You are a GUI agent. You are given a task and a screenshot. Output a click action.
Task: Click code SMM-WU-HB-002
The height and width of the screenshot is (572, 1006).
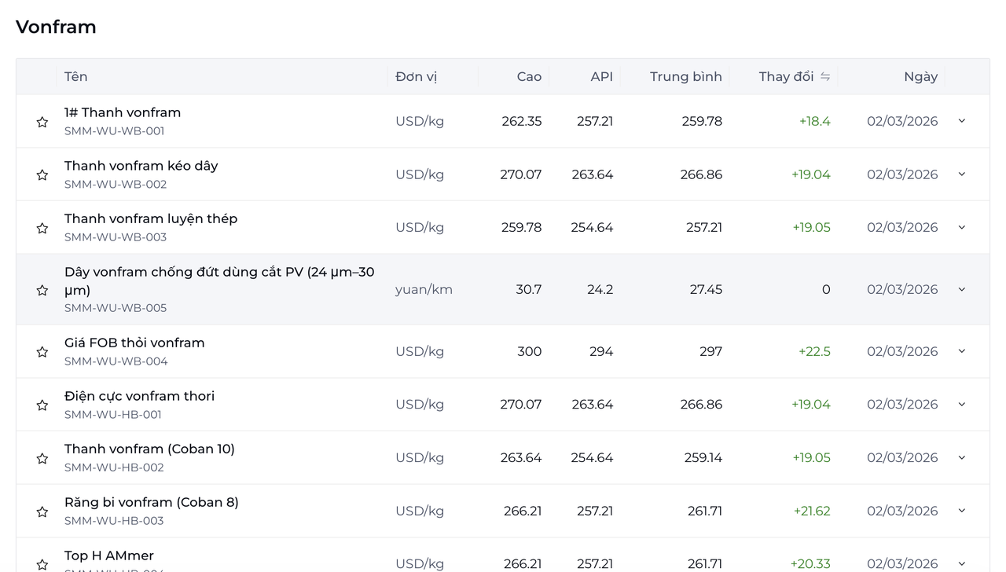click(114, 467)
